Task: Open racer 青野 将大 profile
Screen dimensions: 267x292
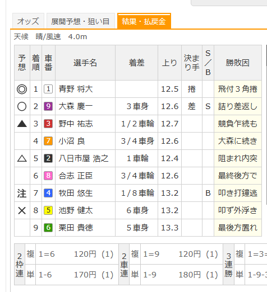Action: (76, 89)
